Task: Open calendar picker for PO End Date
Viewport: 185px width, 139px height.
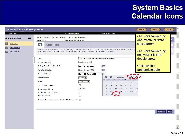Action: pos(104,74)
